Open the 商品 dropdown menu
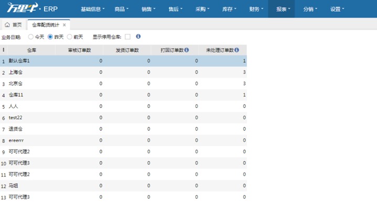Image resolution: width=377 pixels, height=202 pixels. (122, 9)
